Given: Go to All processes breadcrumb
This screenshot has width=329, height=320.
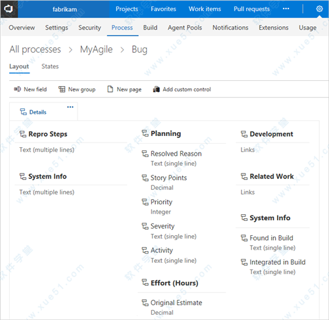Looking at the screenshot, I should [35, 49].
